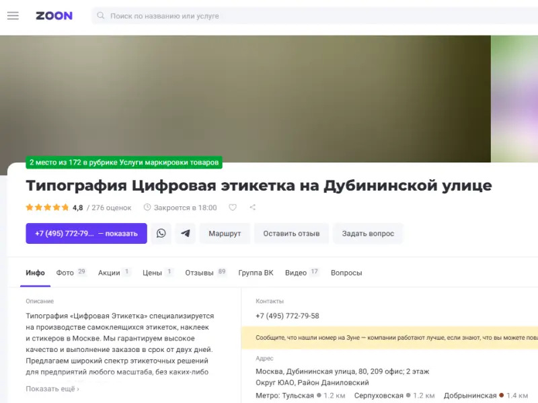538x403 pixels.
Task: Open sharing options via the share icon
Action: coord(252,208)
